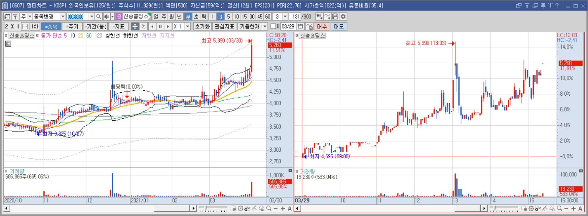
Task: Zoom in with plus icon on right chart
Action: [x=573, y=208]
